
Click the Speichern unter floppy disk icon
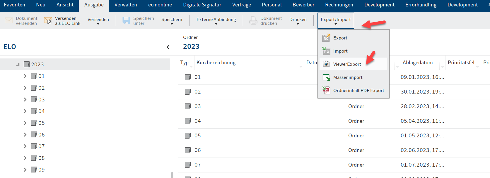[x=126, y=20]
